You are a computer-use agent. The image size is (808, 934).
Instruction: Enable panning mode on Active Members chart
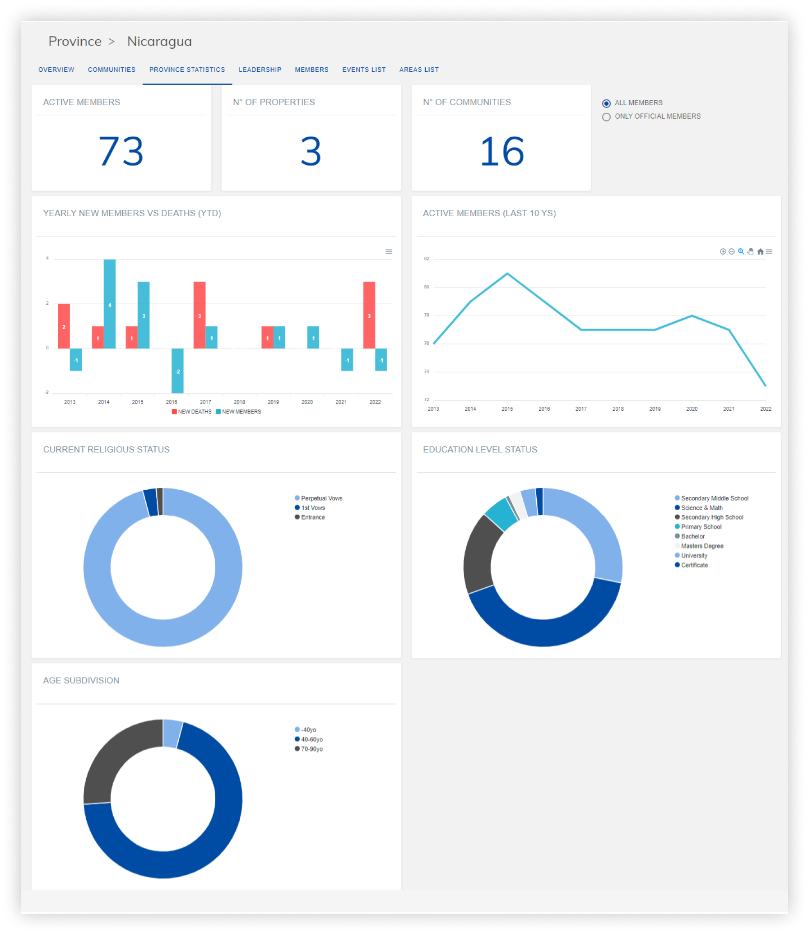(x=750, y=251)
